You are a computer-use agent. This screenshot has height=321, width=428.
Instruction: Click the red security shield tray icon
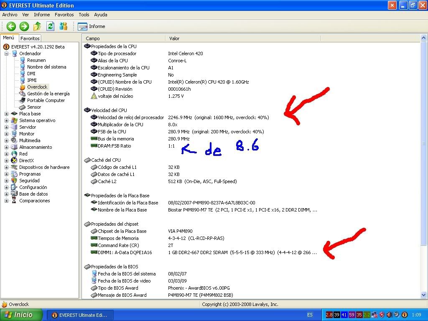pyautogui.click(x=382, y=315)
